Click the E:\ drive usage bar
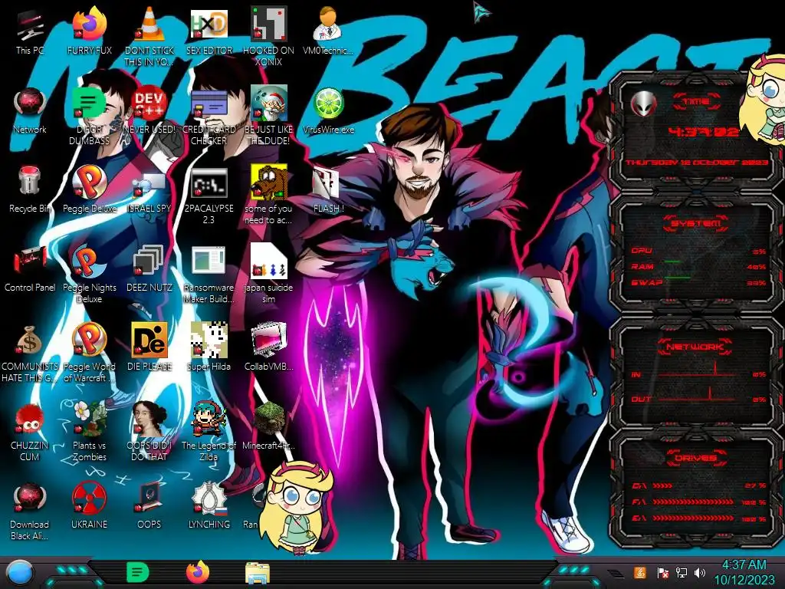The width and height of the screenshot is (785, 589). [693, 518]
